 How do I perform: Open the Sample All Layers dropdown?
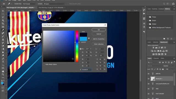[54, 4]
